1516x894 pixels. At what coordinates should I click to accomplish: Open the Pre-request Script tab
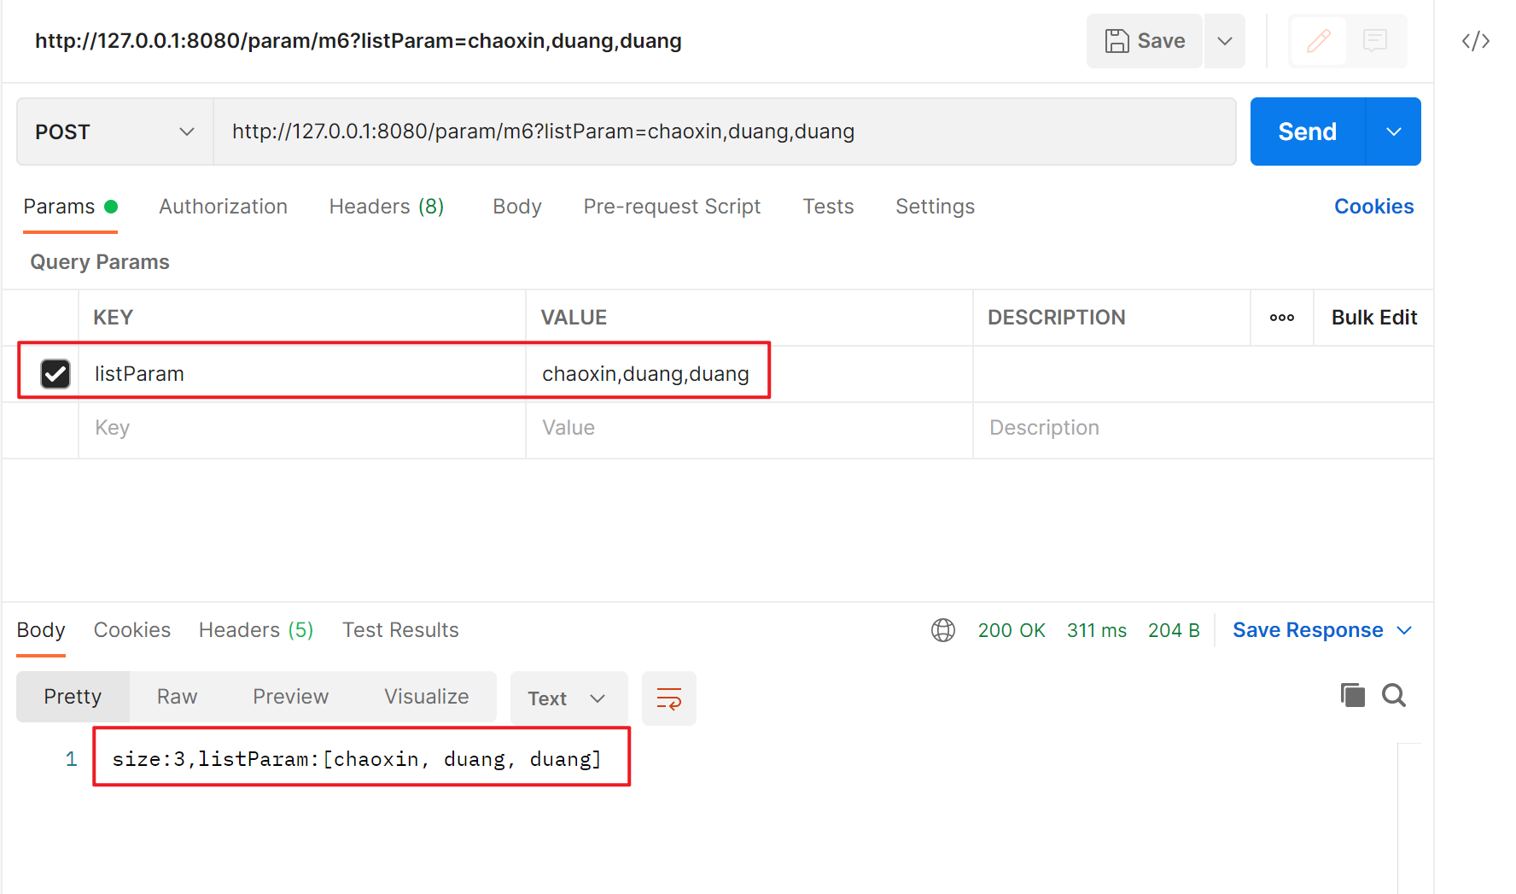click(672, 207)
